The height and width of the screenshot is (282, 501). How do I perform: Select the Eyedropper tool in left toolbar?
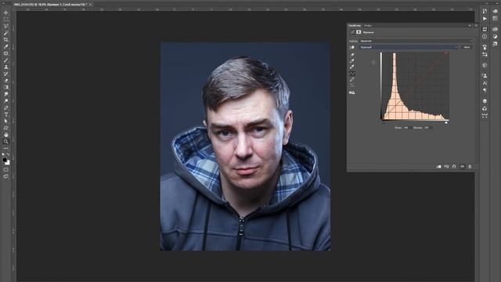(5, 47)
